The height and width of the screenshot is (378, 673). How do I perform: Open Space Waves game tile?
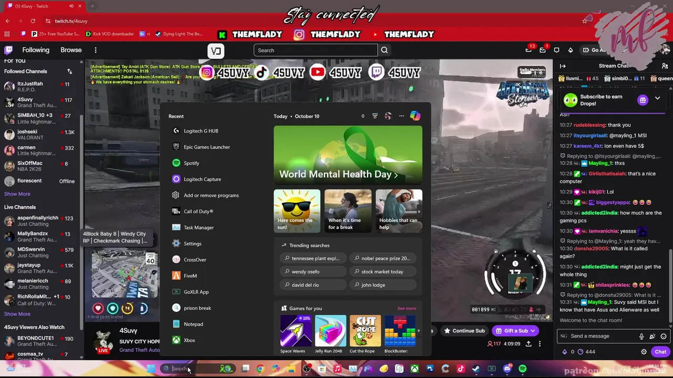296,334
